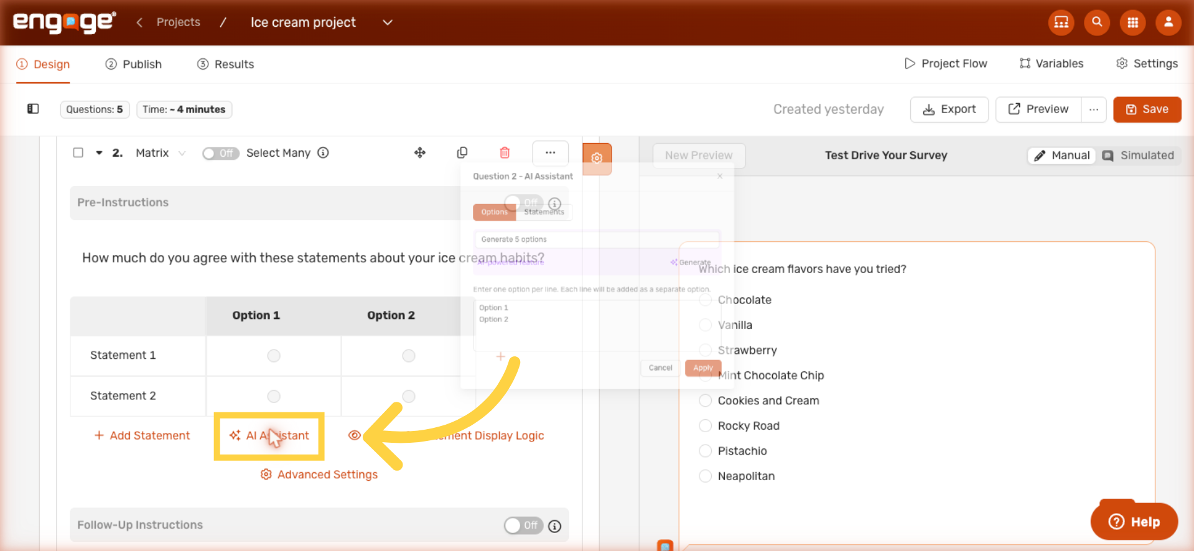Open Advanced Settings
The width and height of the screenshot is (1194, 551).
319,475
